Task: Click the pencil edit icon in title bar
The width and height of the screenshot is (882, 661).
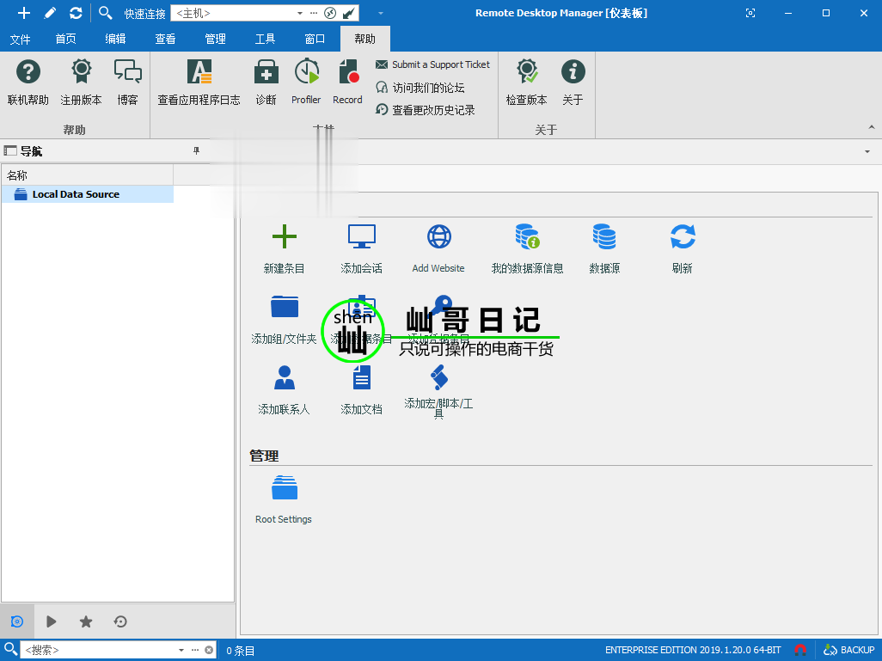Action: pos(50,13)
